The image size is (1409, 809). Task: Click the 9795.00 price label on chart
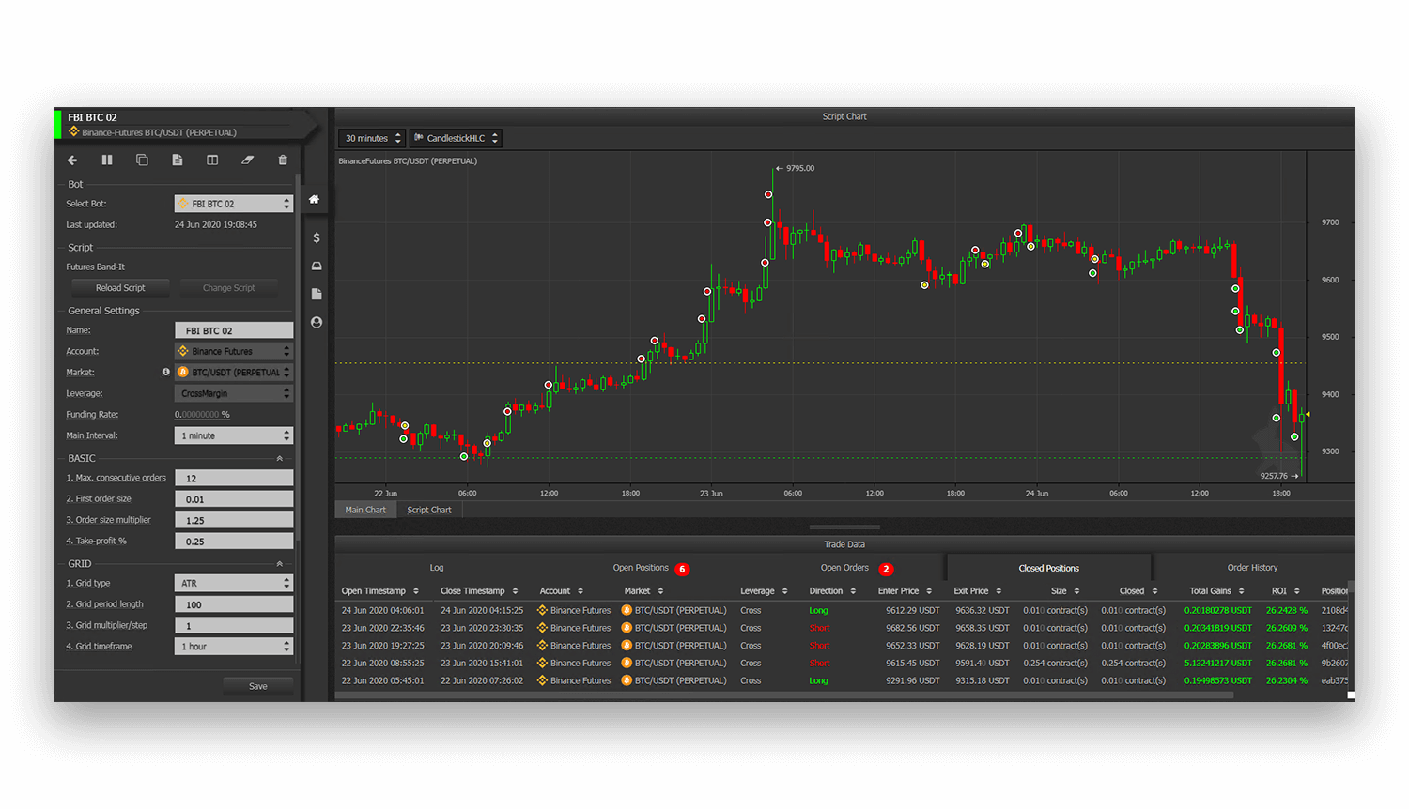(799, 168)
